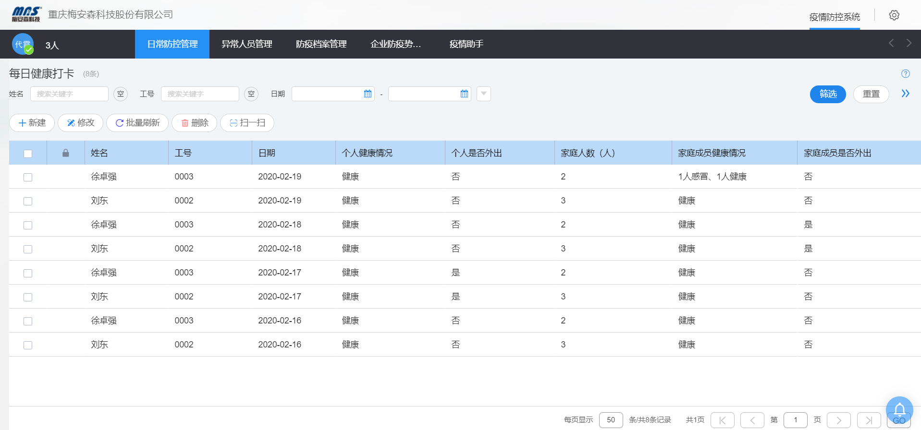Click the blue 筛选 filter button
This screenshot has height=430, width=921.
click(x=827, y=94)
